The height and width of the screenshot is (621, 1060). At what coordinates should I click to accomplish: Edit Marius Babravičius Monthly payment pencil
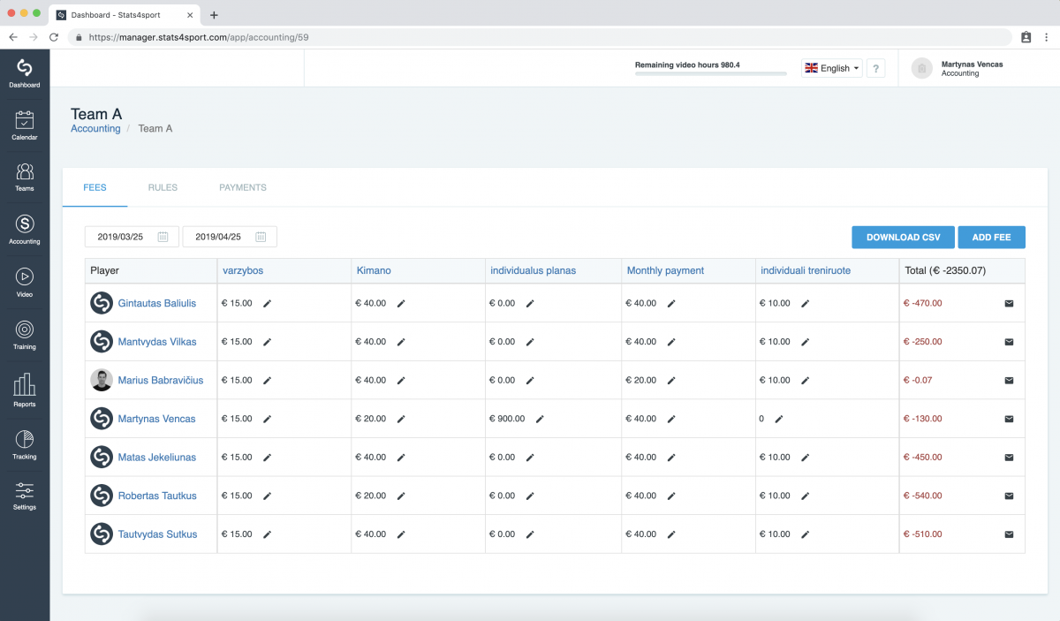coord(671,381)
